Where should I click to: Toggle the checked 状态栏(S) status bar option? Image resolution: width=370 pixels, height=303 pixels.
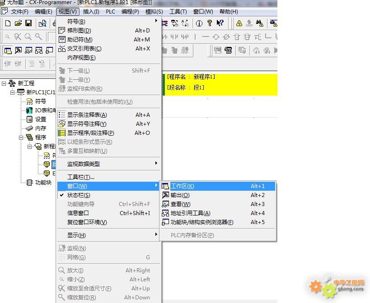click(109, 195)
